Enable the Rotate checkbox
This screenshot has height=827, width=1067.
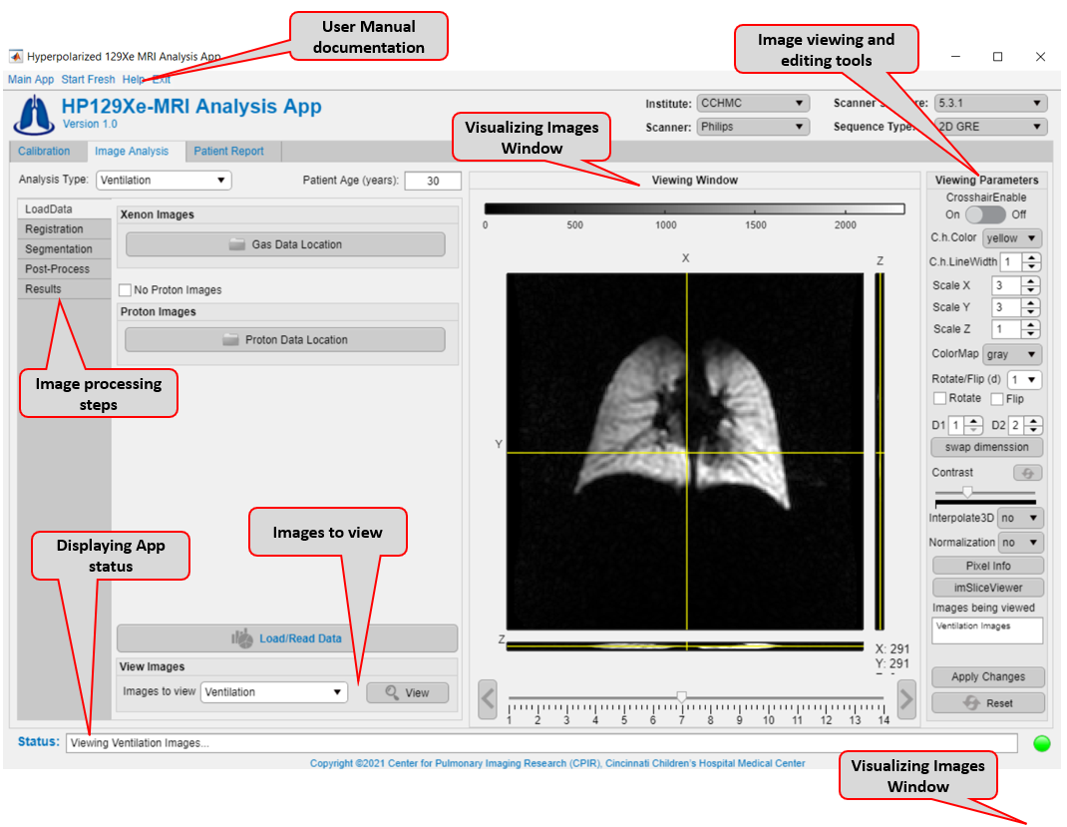click(x=939, y=399)
